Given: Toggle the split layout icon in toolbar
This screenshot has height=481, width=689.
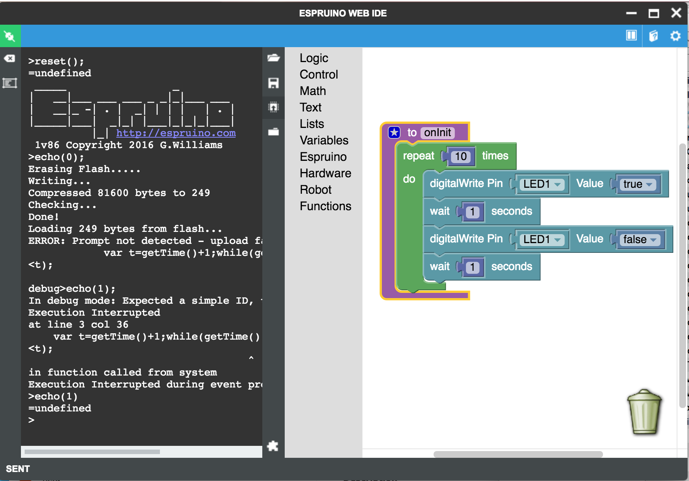Looking at the screenshot, I should coord(631,36).
